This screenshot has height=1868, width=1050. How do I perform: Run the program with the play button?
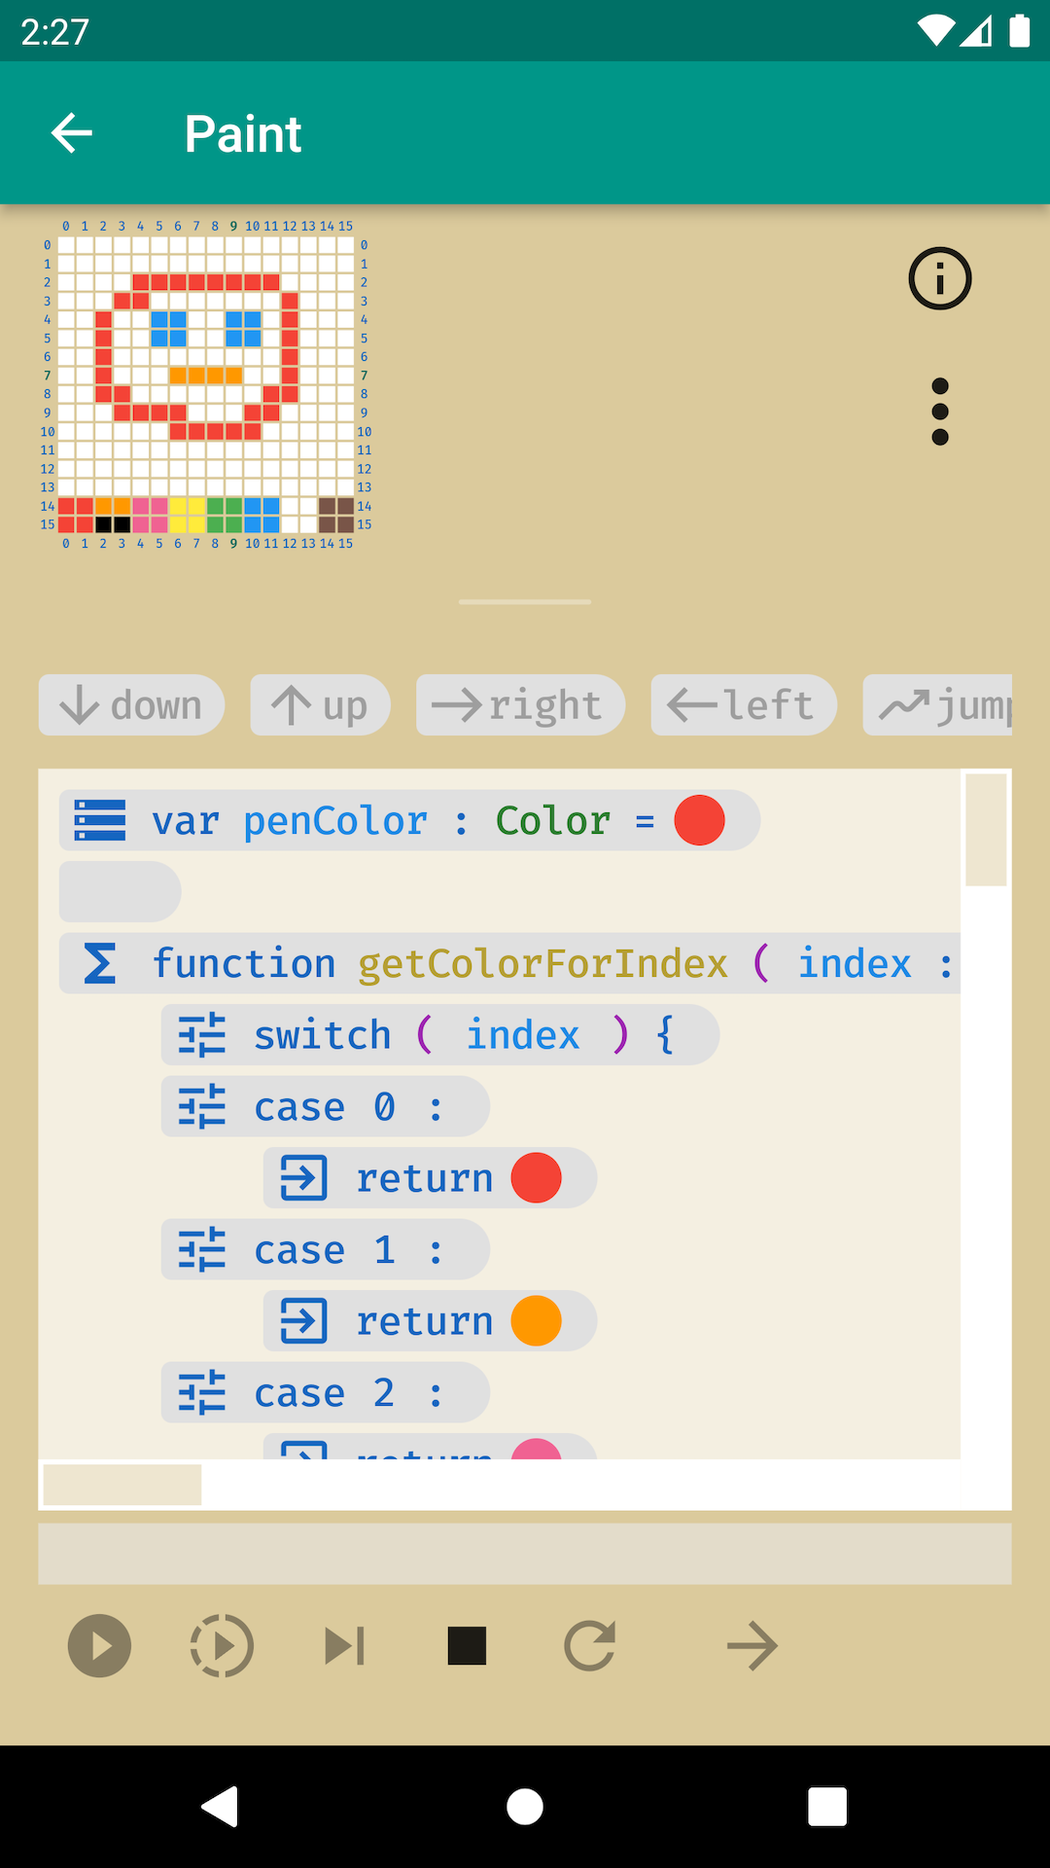click(99, 1646)
